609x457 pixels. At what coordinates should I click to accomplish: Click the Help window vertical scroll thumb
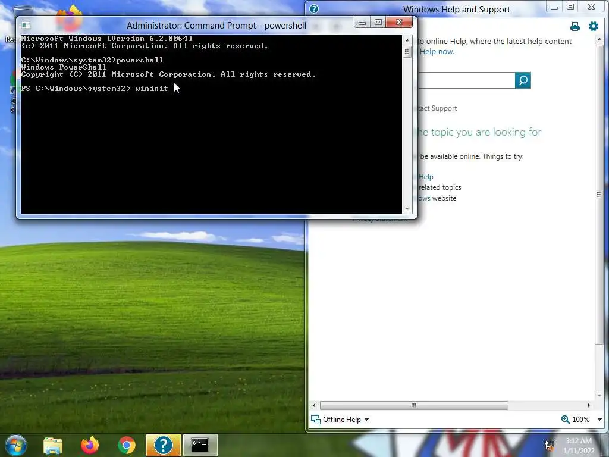599,195
